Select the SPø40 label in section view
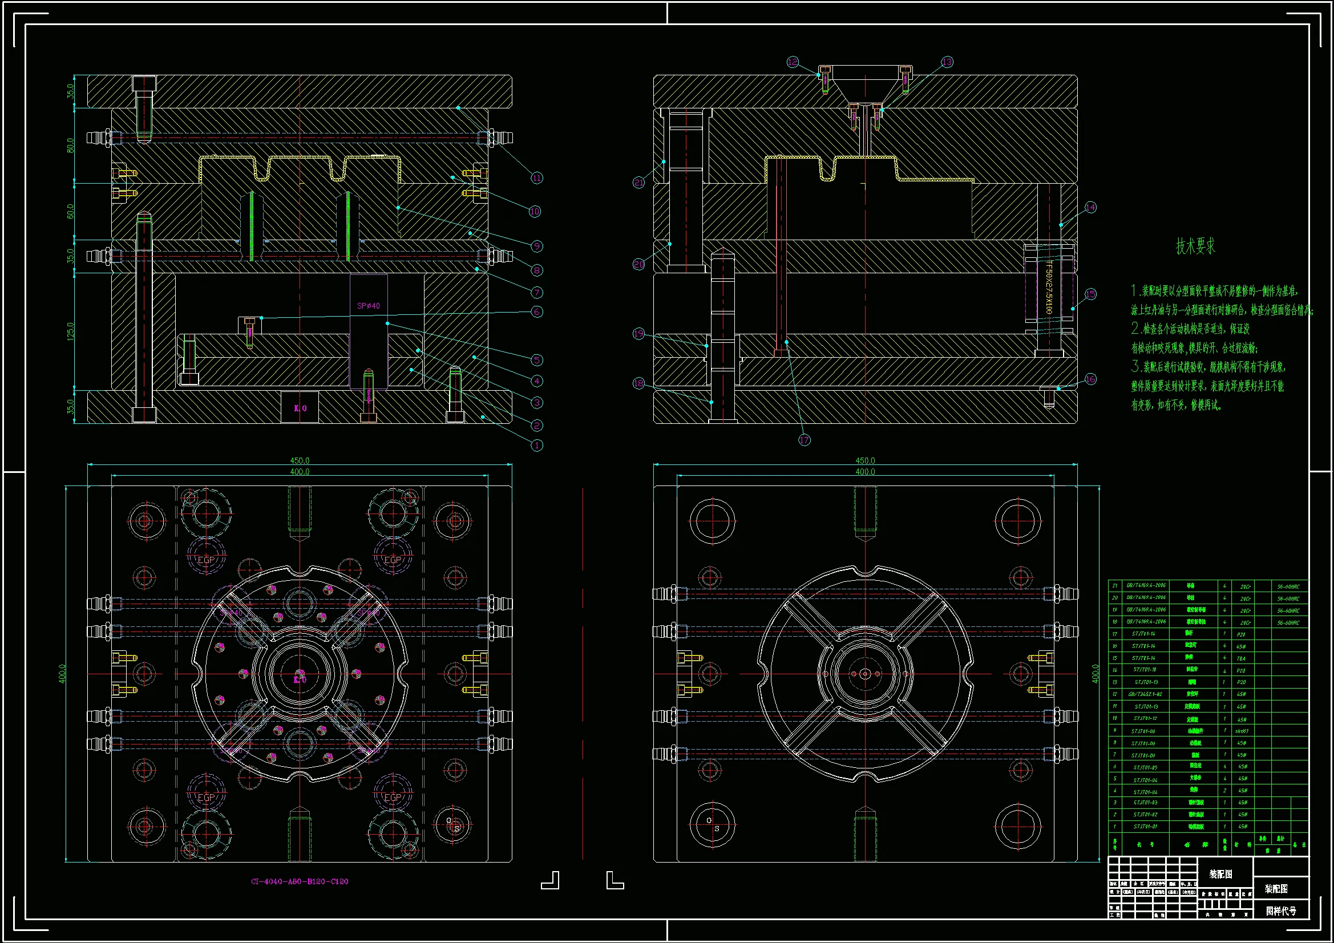1334x943 pixels. (369, 306)
